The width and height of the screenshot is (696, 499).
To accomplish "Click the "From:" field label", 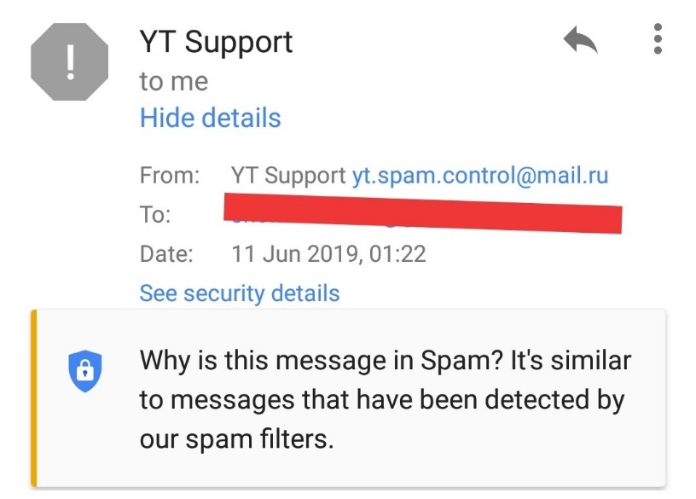I will pyautogui.click(x=169, y=177).
